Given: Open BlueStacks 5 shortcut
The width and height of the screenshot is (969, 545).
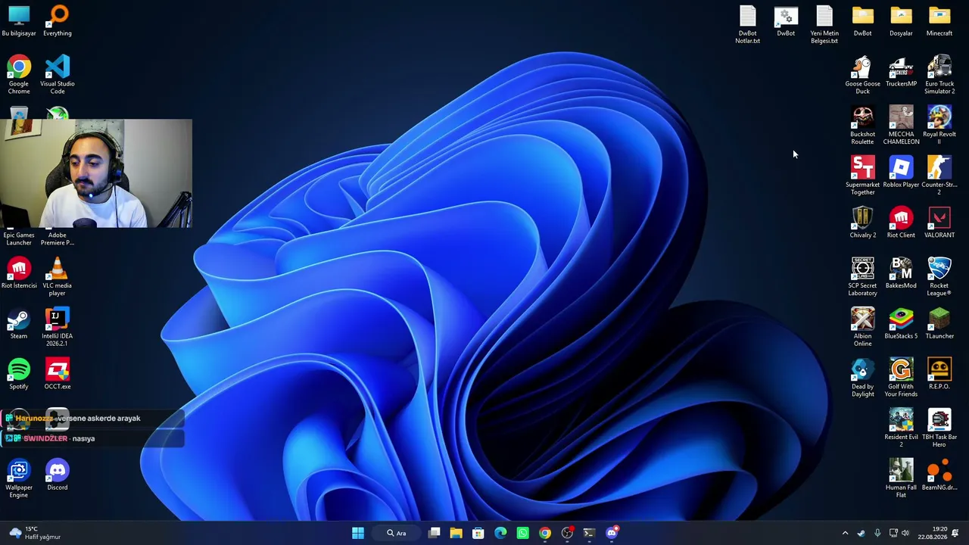Looking at the screenshot, I should pos(901,323).
